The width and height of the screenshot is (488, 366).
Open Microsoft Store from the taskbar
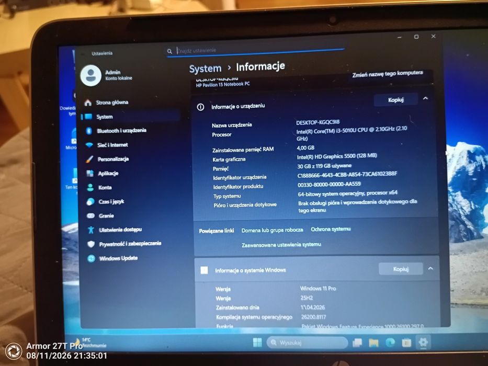[x=406, y=342]
